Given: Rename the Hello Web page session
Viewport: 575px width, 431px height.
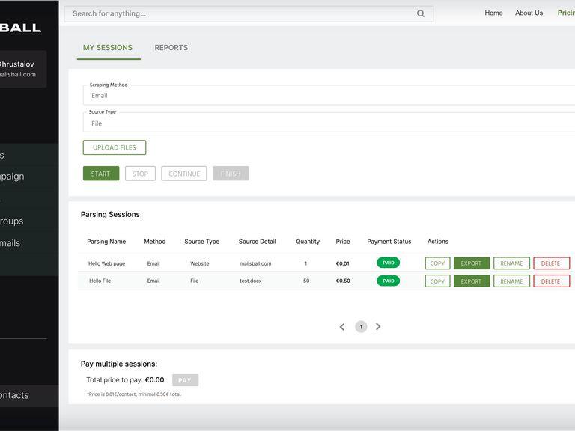Looking at the screenshot, I should click(511, 263).
